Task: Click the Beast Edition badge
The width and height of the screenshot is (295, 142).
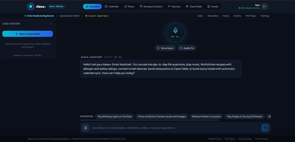Action: 56,6
